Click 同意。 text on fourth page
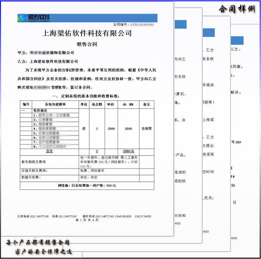Image resolution: width=261 pixels, height=259 pixels. [236, 67]
